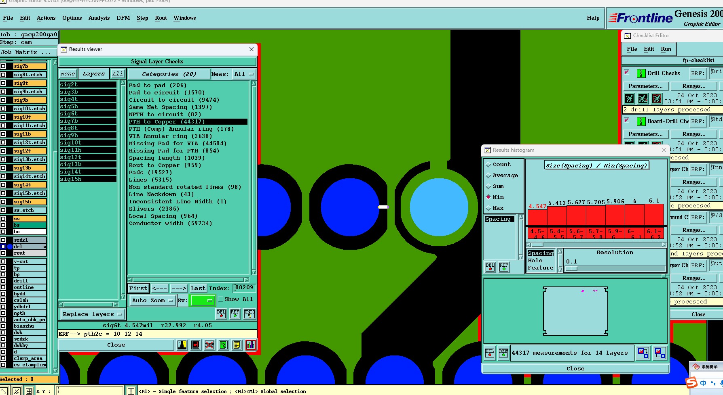
Task: Click DEL icon beside measurements count text
Action: pyautogui.click(x=490, y=353)
